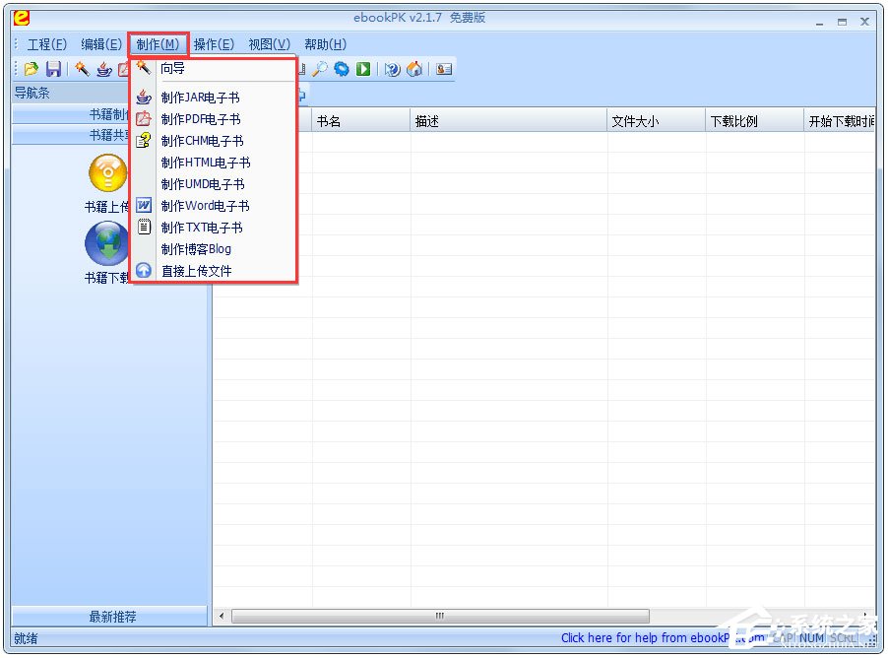Click the Java cup toolbar icon
The height and width of the screenshot is (658, 888).
tap(103, 69)
